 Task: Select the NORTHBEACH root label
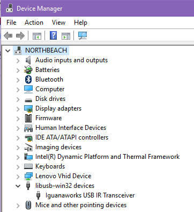point(46,50)
